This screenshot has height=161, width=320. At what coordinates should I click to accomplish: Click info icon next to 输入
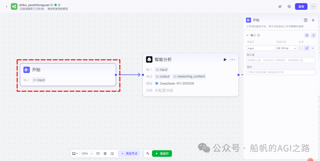pyautogui.click(x=259, y=35)
